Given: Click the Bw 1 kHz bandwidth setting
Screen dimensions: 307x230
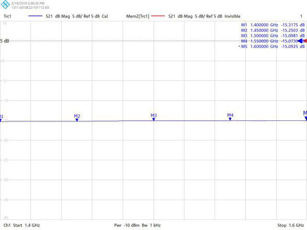Looking at the screenshot, I should 151,225.
